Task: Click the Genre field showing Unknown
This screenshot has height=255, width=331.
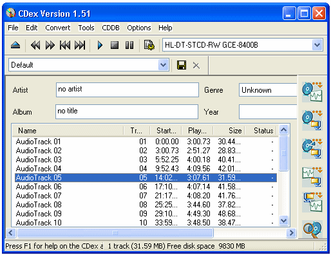Action: (x=268, y=90)
